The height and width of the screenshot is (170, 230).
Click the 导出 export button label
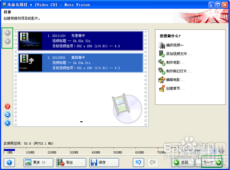click(x=69, y=163)
